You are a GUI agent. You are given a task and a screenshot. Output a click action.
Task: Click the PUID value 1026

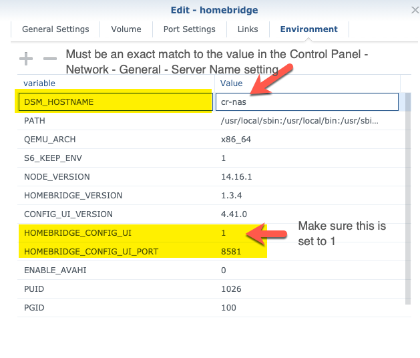click(231, 289)
